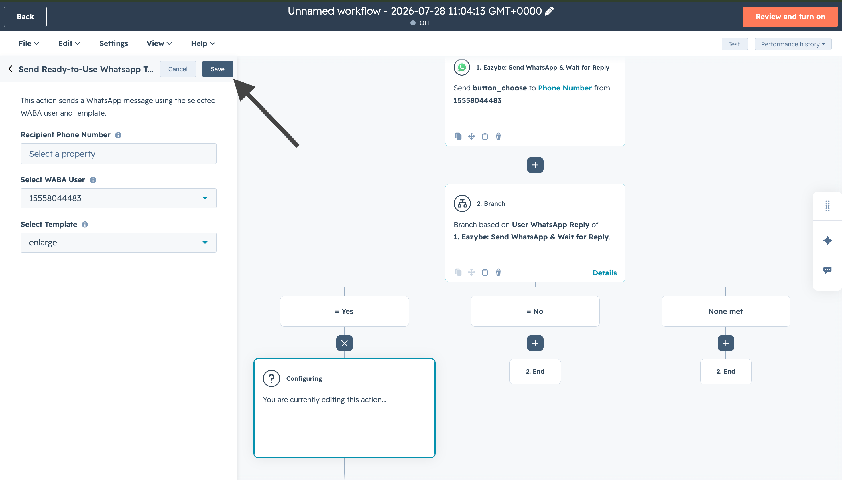The width and height of the screenshot is (842, 480).
Task: Click the 2. End node under None met
Action: coord(726,372)
